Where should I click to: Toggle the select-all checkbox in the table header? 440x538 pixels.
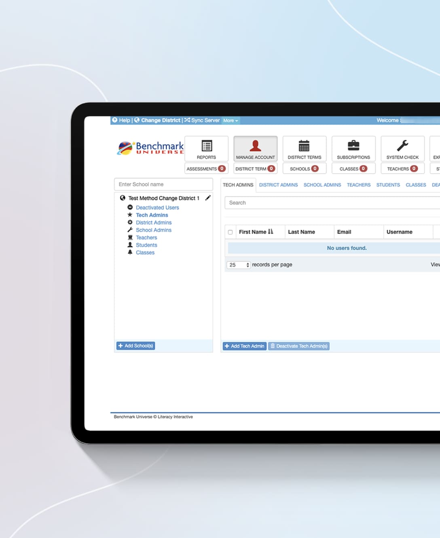pos(230,232)
